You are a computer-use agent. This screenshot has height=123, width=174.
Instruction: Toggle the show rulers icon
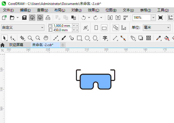[170, 18]
